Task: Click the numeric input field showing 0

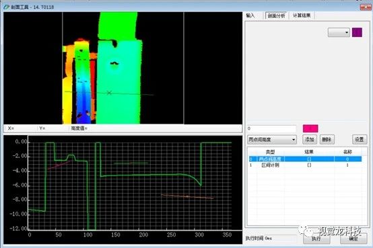Action: (x=271, y=128)
